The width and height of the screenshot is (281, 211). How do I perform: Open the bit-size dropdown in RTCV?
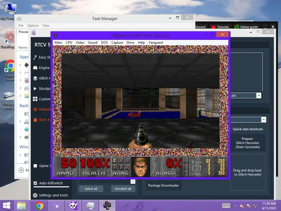coord(258,95)
